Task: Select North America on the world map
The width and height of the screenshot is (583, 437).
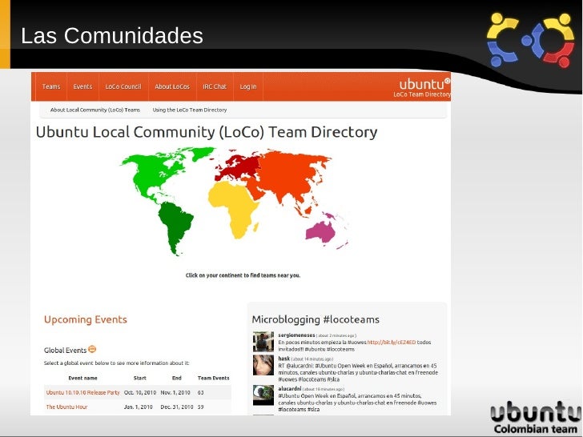Action: click(149, 173)
